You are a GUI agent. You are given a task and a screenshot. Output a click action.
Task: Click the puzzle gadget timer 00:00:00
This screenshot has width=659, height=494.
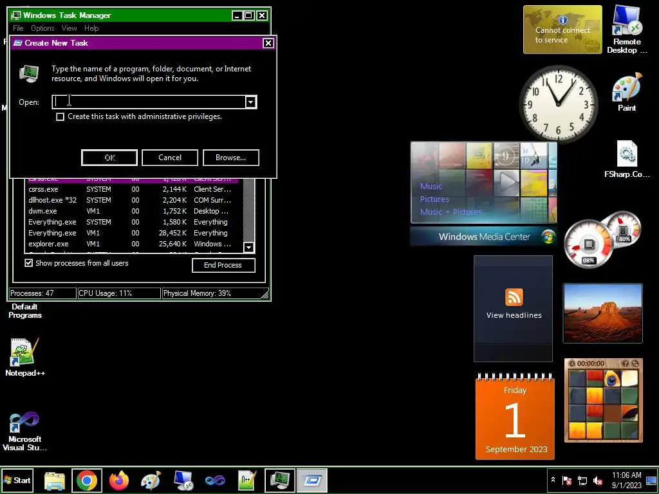(591, 363)
